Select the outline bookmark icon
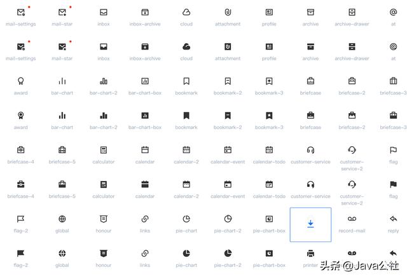Screen dimensions: 407x279 click(x=186, y=81)
